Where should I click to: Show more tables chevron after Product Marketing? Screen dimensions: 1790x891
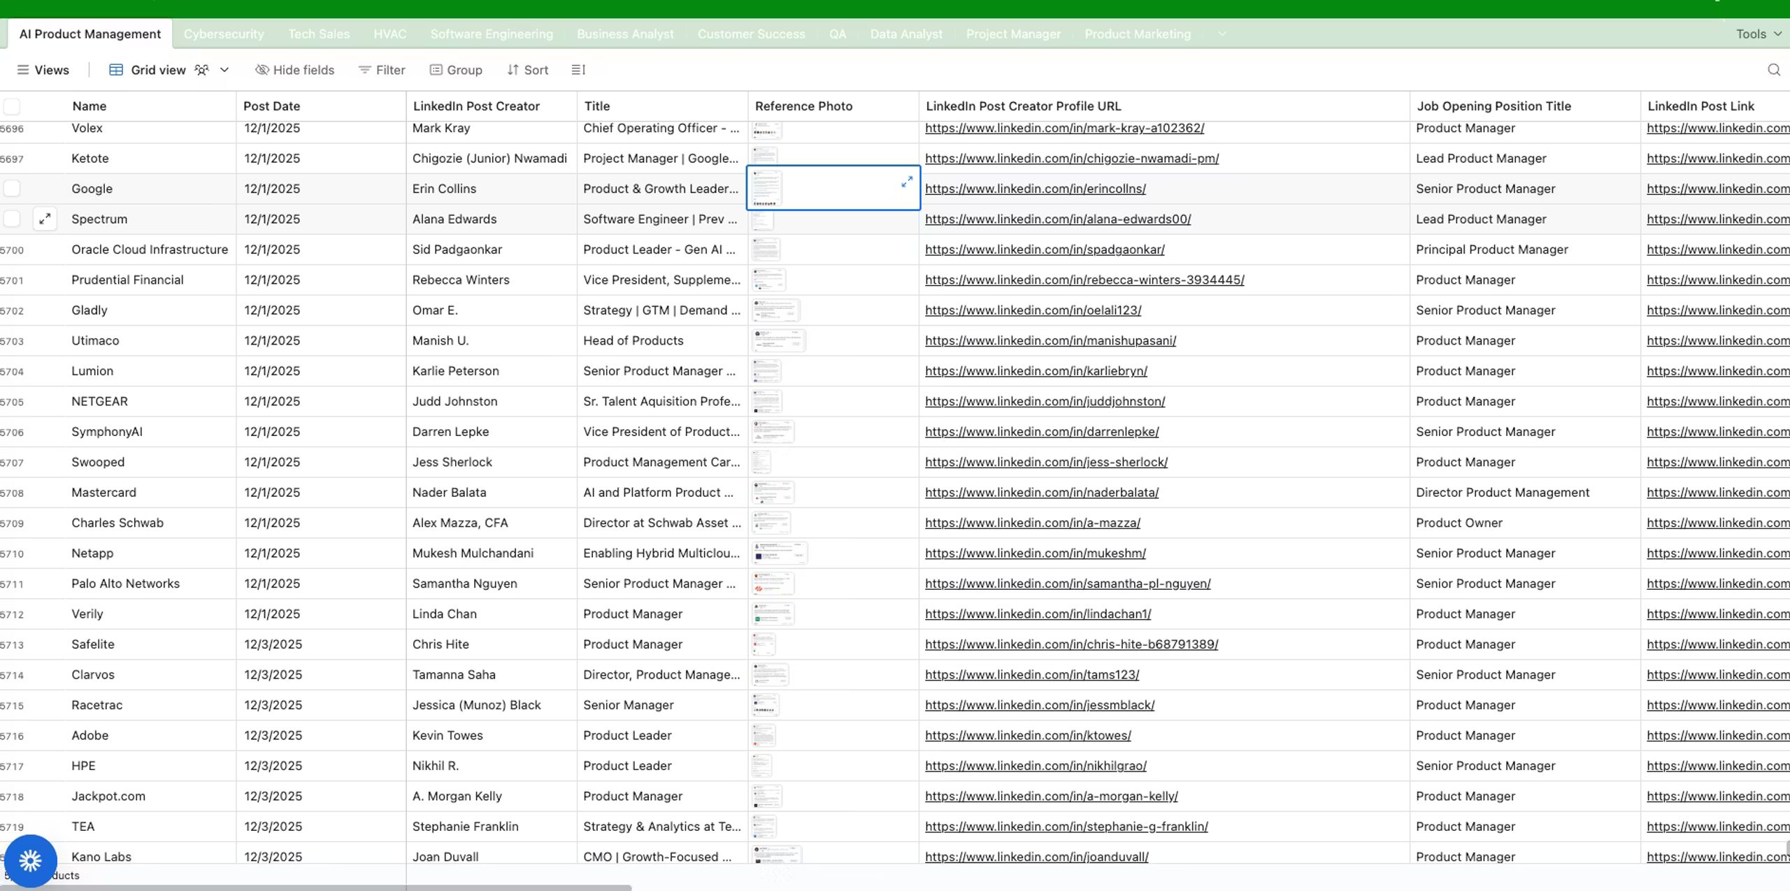tap(1222, 34)
